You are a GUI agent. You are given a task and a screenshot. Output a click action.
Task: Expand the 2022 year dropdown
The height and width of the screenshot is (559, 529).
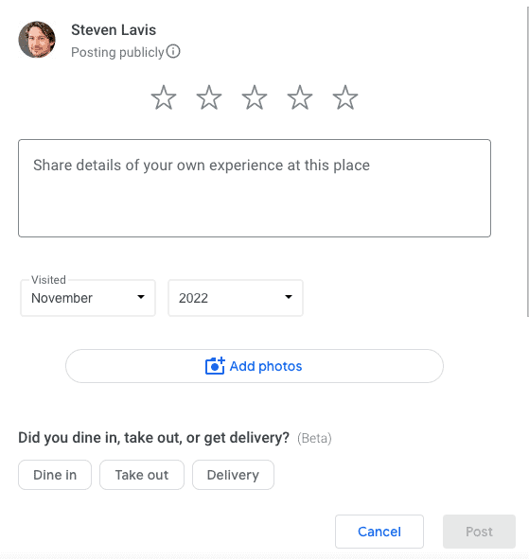pos(236,298)
